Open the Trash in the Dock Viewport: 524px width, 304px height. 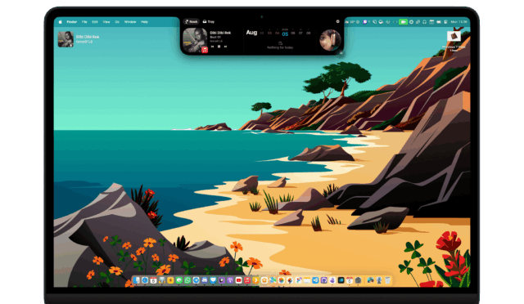click(x=387, y=280)
